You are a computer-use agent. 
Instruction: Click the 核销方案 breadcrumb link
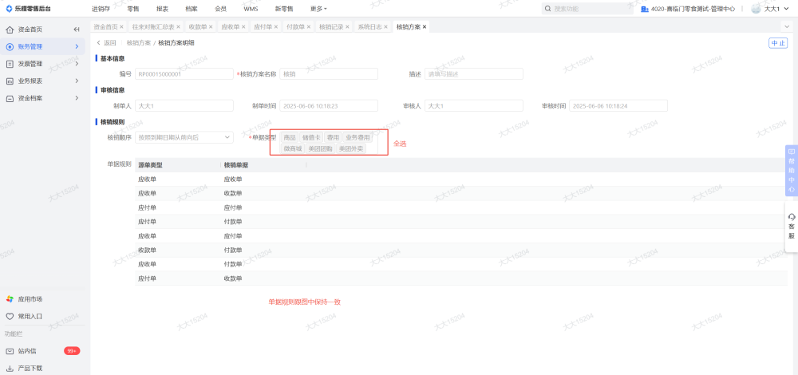(x=138, y=43)
